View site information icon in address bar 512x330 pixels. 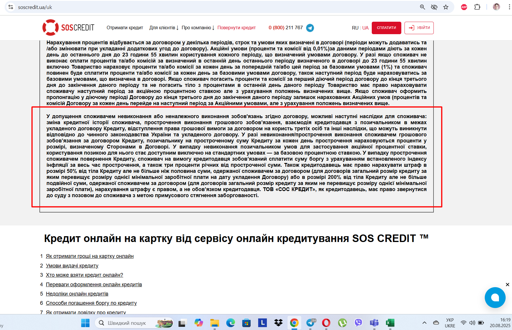tap(11, 7)
